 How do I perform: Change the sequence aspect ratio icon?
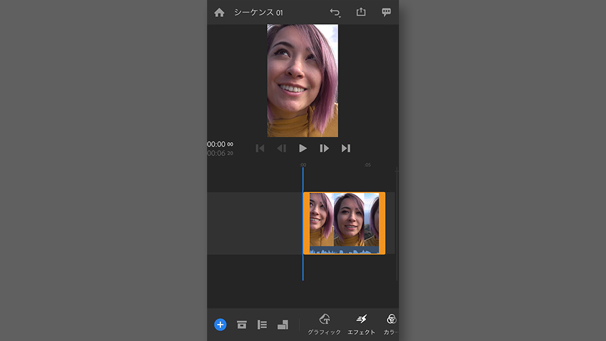(283, 325)
